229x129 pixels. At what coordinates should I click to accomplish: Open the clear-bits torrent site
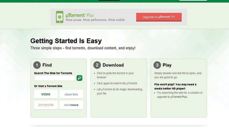pyautogui.click(x=71, y=94)
